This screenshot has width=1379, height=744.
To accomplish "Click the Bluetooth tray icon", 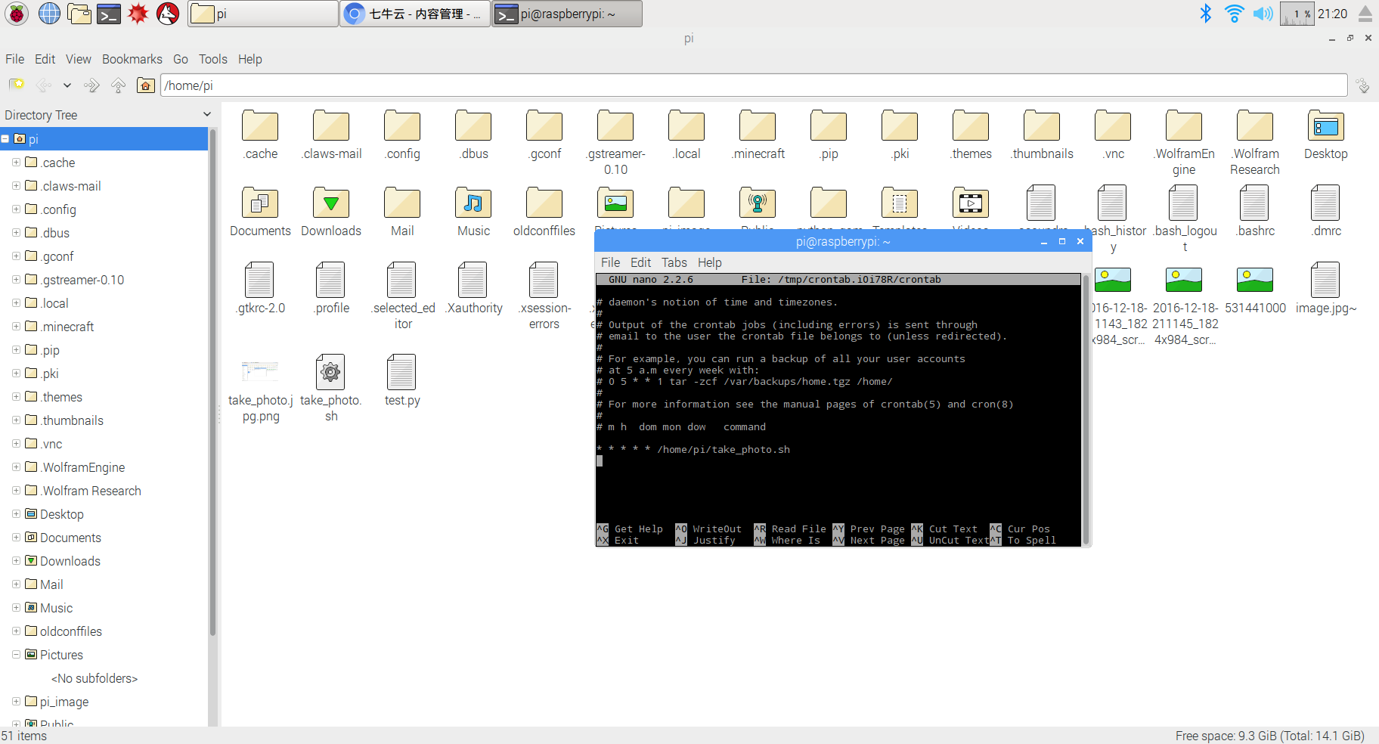I will point(1206,14).
